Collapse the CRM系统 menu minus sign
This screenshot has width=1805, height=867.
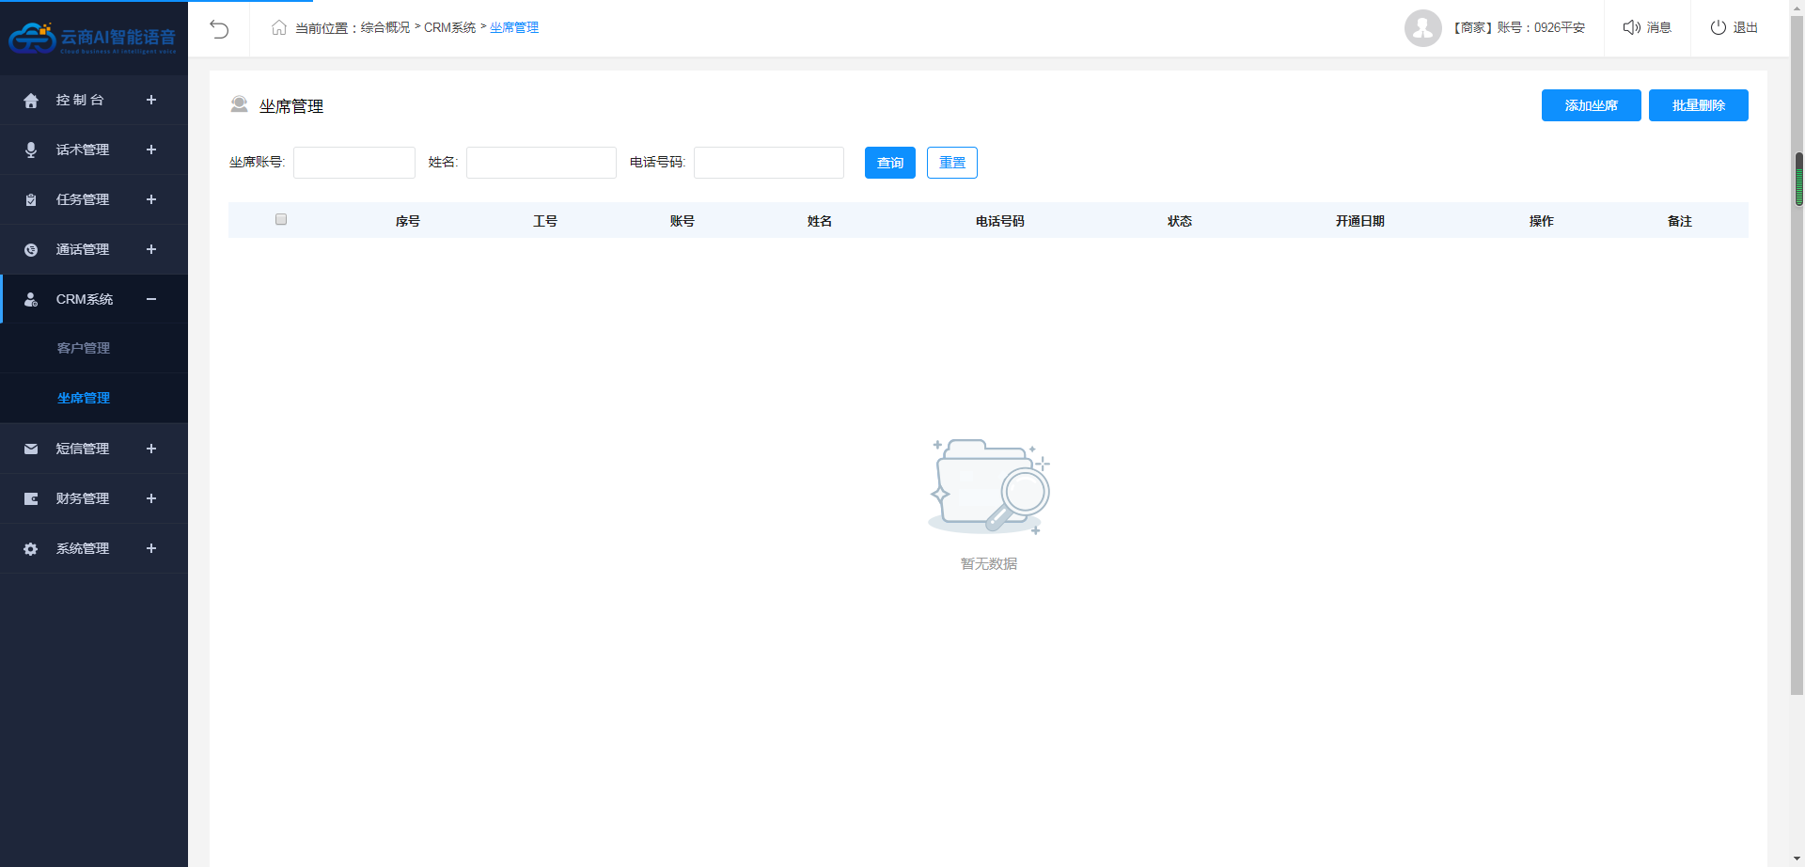(x=151, y=299)
